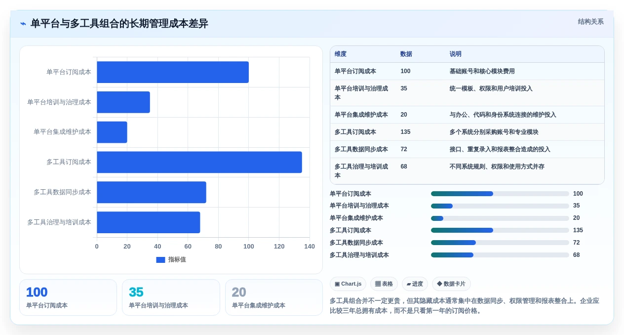Click the Chart.js tag chip
The image size is (624, 335).
click(348, 284)
